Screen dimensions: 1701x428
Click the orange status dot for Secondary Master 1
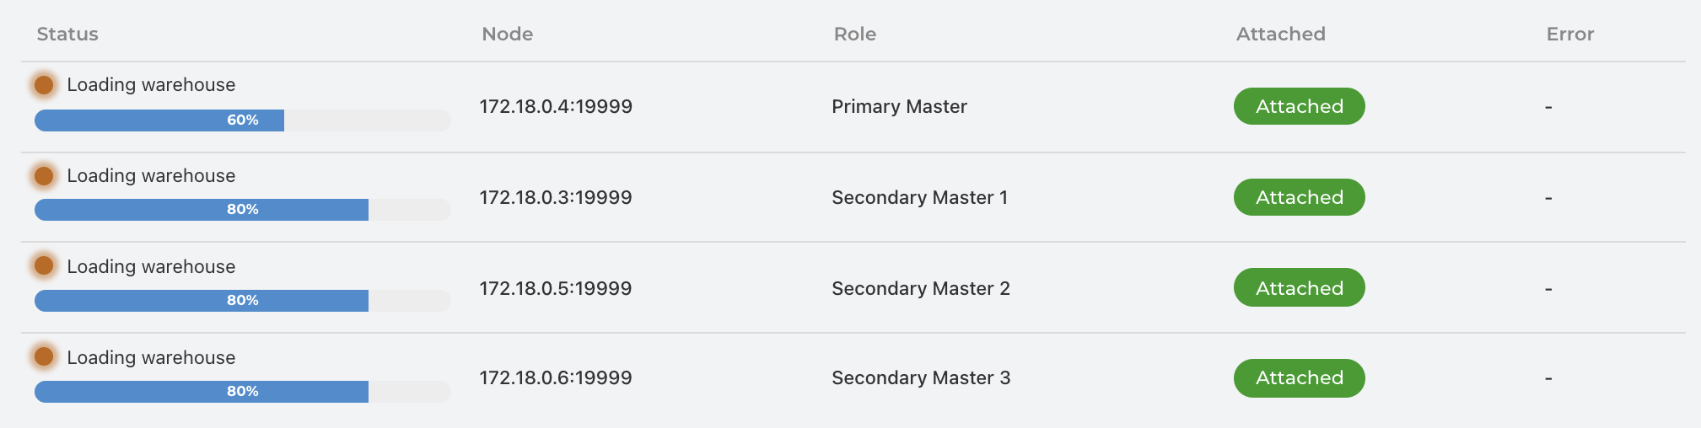pyautogui.click(x=44, y=175)
